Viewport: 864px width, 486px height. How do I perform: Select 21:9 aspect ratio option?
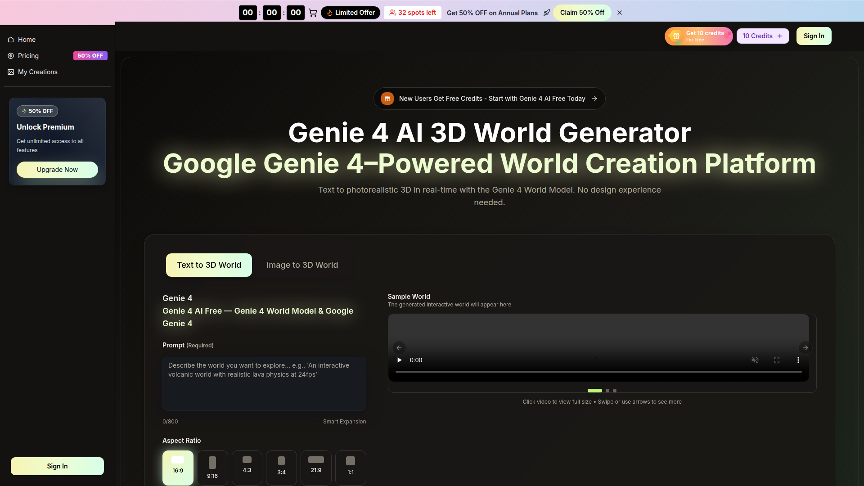pos(316,468)
